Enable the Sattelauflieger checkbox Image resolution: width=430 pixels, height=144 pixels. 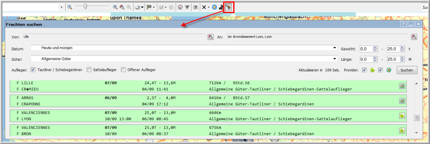coord(89,70)
